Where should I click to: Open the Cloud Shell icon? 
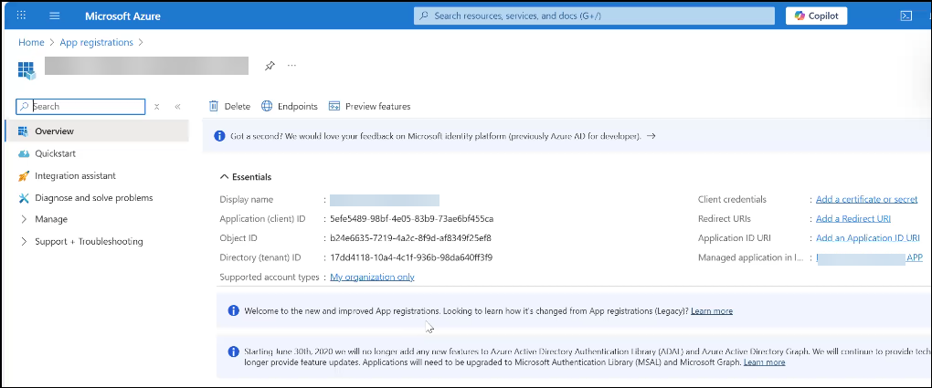[x=906, y=16]
